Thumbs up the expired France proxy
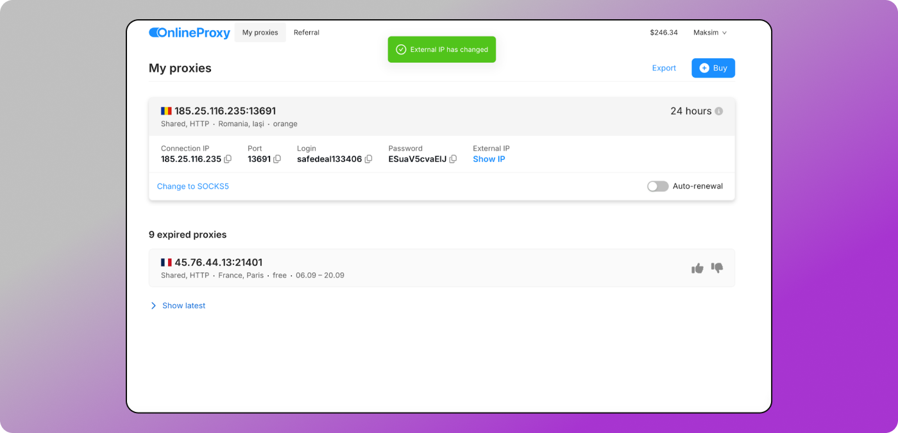 (697, 268)
